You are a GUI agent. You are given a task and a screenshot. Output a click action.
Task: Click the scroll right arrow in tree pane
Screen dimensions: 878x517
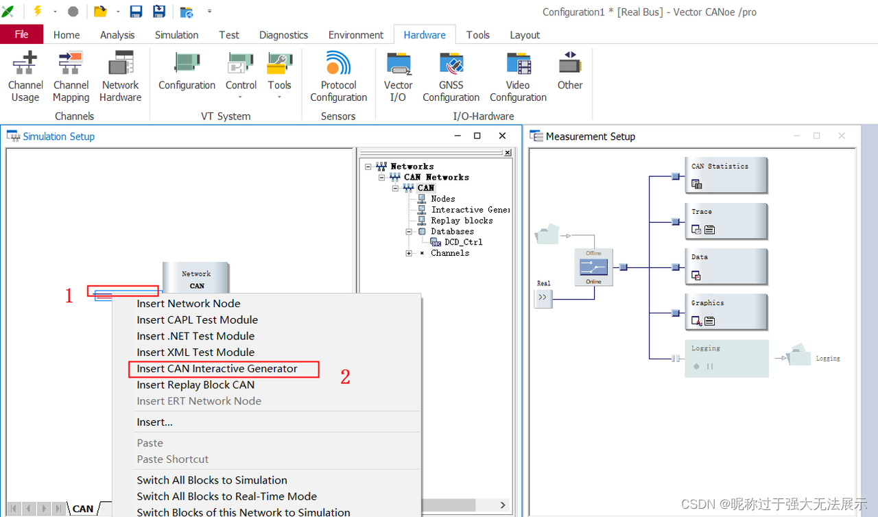[503, 505]
